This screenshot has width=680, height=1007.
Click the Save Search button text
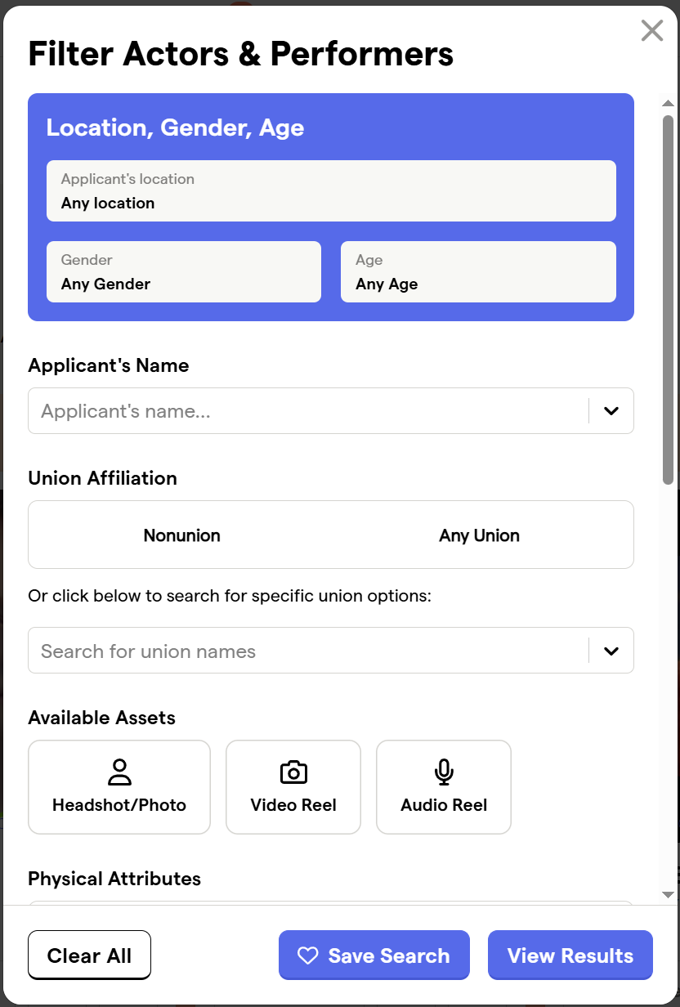click(389, 956)
